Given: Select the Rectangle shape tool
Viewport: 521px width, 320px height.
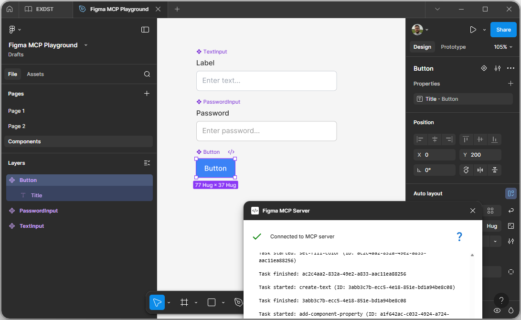Looking at the screenshot, I should coord(212,302).
